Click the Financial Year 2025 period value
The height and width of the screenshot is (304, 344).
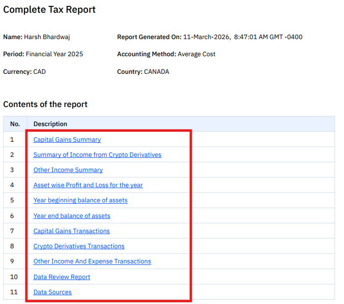[54, 54]
